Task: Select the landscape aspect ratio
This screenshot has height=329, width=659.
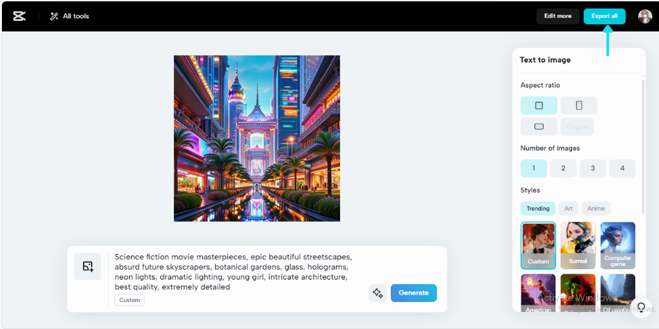Action: tap(539, 126)
